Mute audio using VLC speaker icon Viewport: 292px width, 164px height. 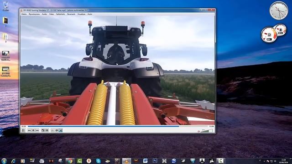click(x=199, y=131)
